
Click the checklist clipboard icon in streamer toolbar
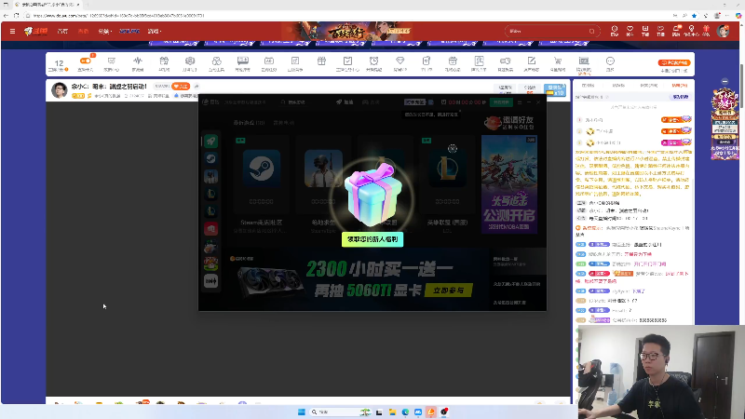point(347,61)
